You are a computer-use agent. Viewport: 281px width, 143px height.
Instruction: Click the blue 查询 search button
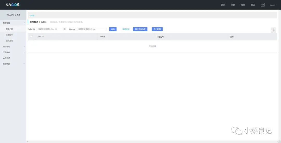point(113,29)
